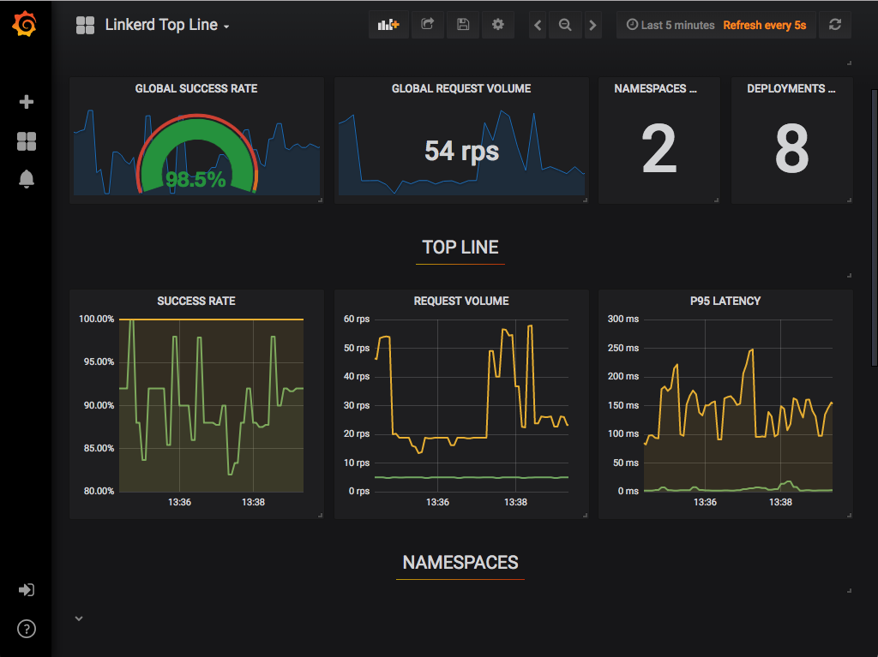878x657 pixels.
Task: Open the Last 5 minutes time picker
Action: pyautogui.click(x=669, y=25)
